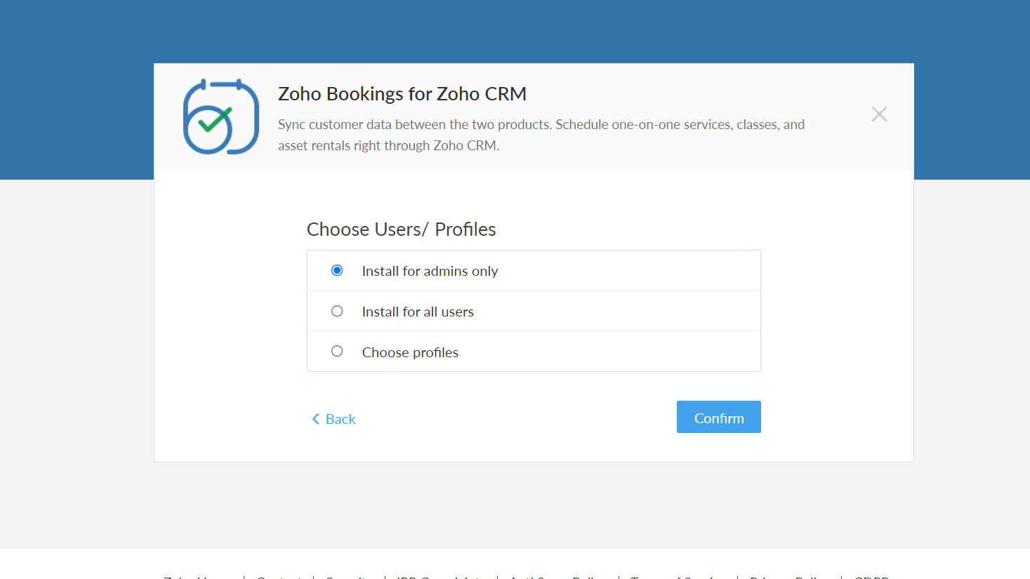This screenshot has height=579, width=1030.
Task: Select the Install for all users radio button
Action: click(x=337, y=312)
